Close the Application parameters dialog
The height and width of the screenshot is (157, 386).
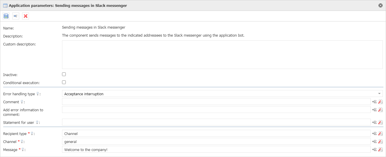click(x=381, y=5)
